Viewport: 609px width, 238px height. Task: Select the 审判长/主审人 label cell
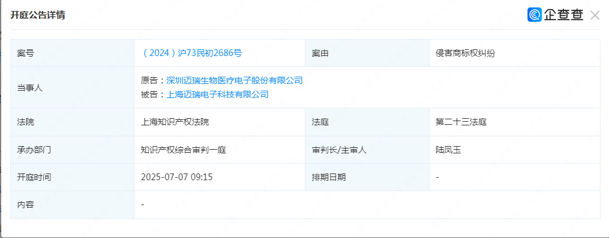coord(367,150)
